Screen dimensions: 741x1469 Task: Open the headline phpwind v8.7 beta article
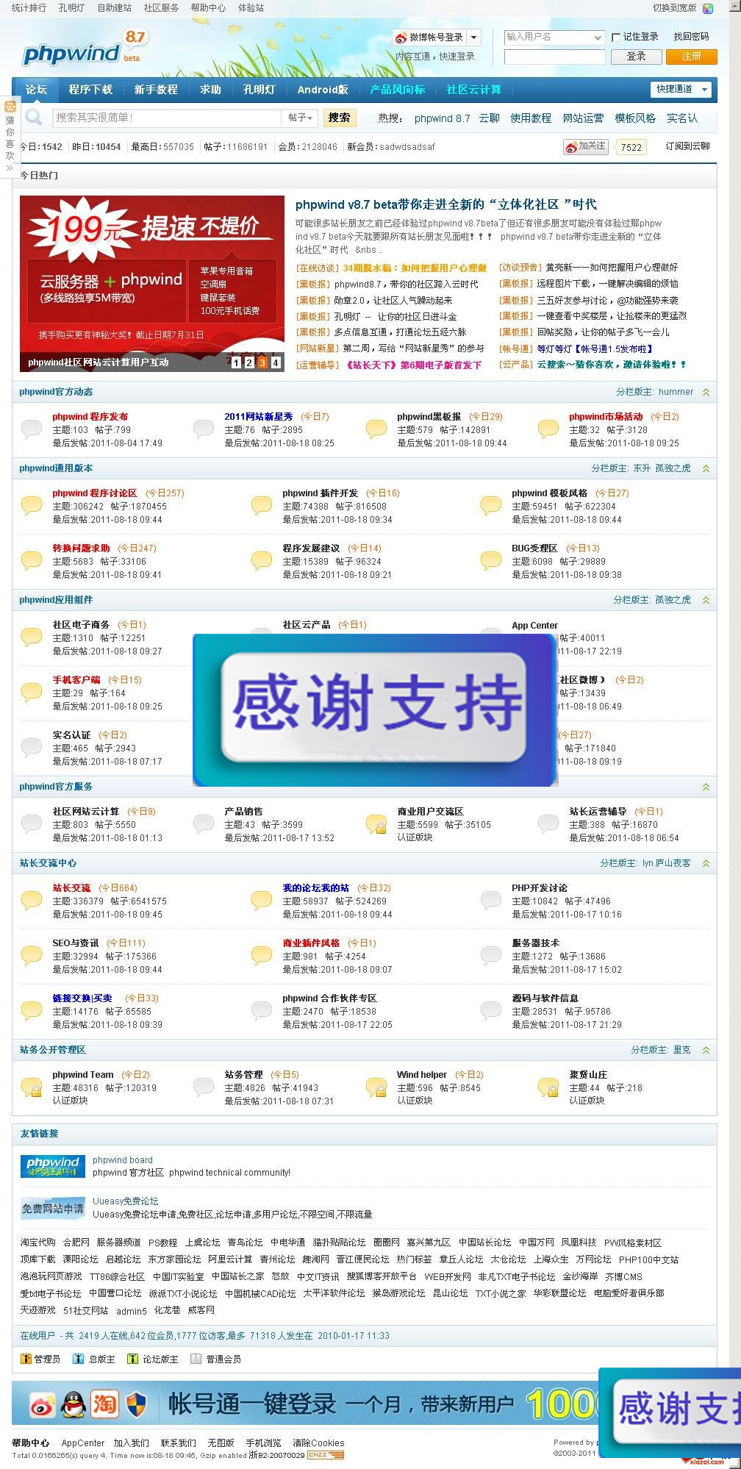tap(446, 204)
